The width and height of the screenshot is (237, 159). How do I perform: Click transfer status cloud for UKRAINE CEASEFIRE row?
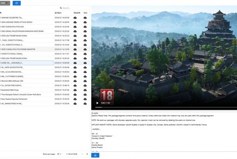coord(75,18)
